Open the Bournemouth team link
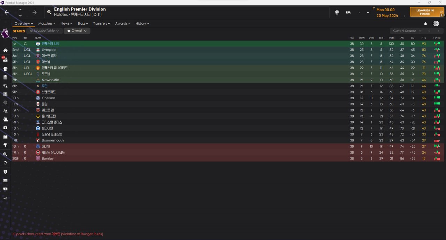Image resolution: width=446 pixels, height=240 pixels. (x=53, y=140)
